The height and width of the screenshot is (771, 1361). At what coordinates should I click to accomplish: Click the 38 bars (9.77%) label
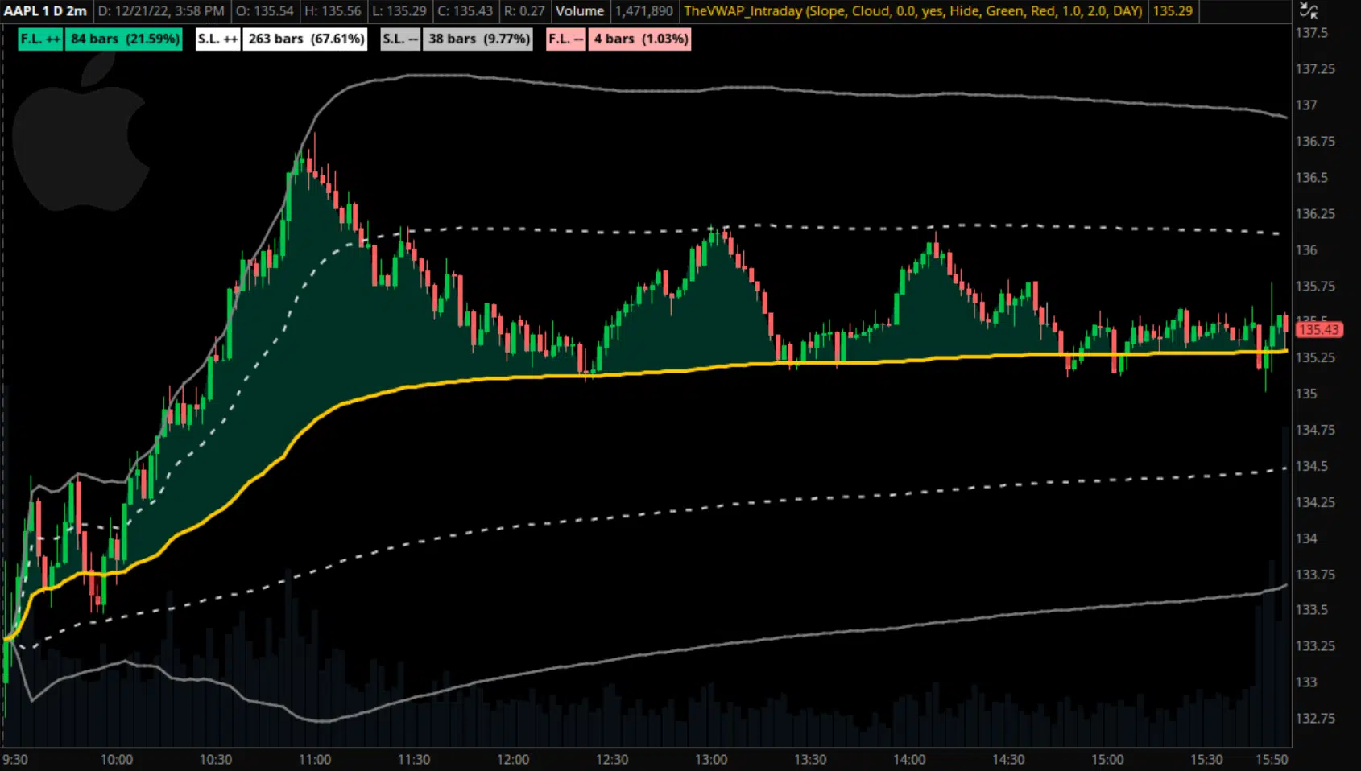[x=478, y=39]
